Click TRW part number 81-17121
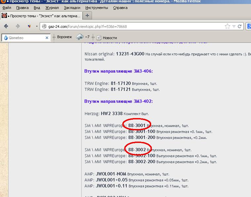Image resolution: width=251 pixels, height=197 pixels. tap(121, 89)
